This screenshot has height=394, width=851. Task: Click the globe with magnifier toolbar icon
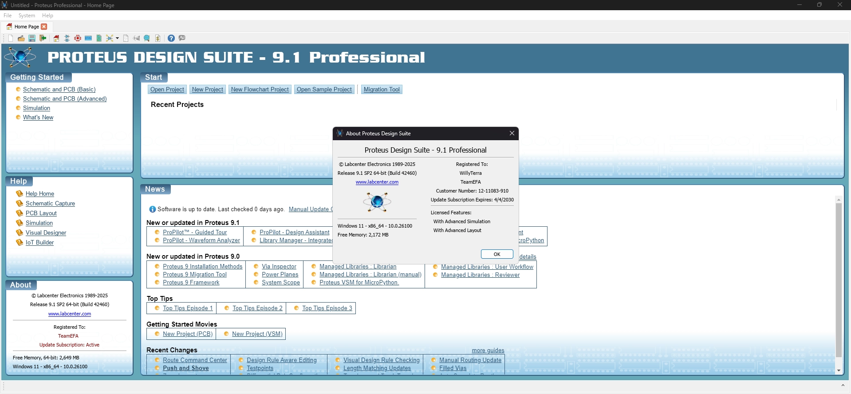(x=147, y=38)
